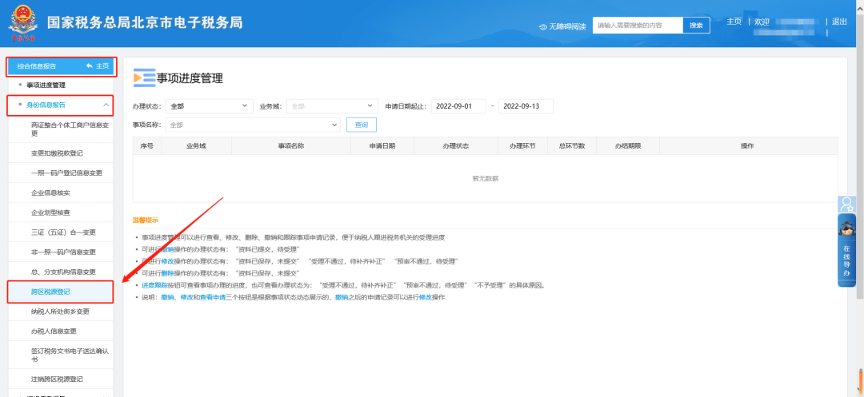Click the 办结期限 column header
864x397 pixels.
pyautogui.click(x=628, y=145)
